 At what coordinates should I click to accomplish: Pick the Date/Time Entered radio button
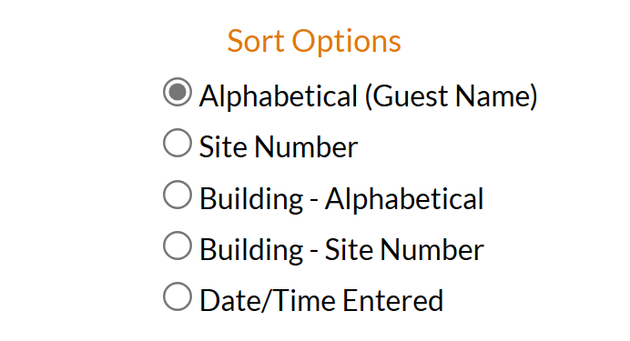tap(178, 296)
